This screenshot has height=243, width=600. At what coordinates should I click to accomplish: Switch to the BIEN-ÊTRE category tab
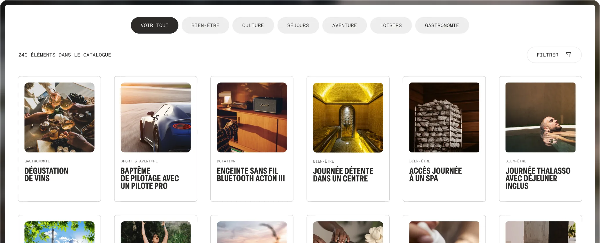click(x=205, y=25)
